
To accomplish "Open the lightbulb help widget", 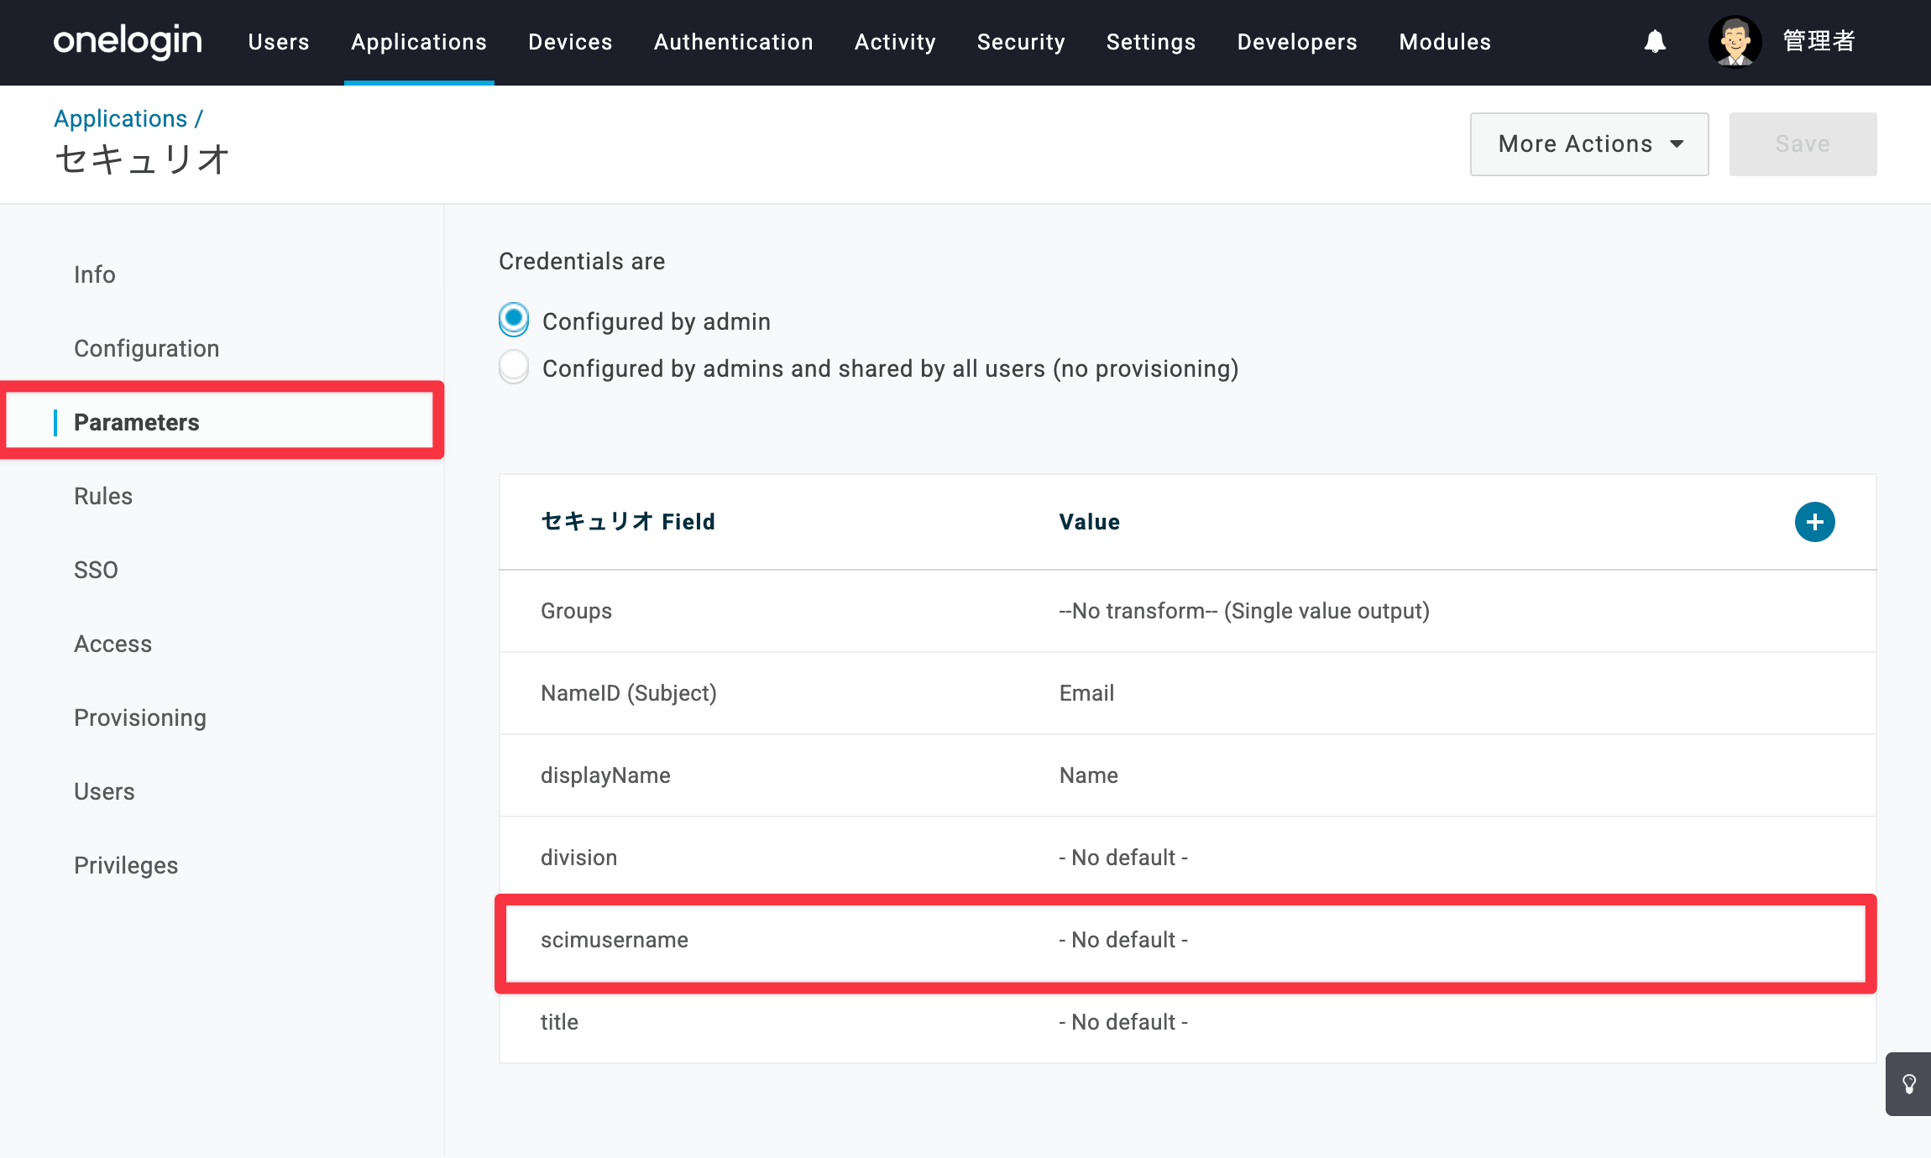I will click(1908, 1083).
